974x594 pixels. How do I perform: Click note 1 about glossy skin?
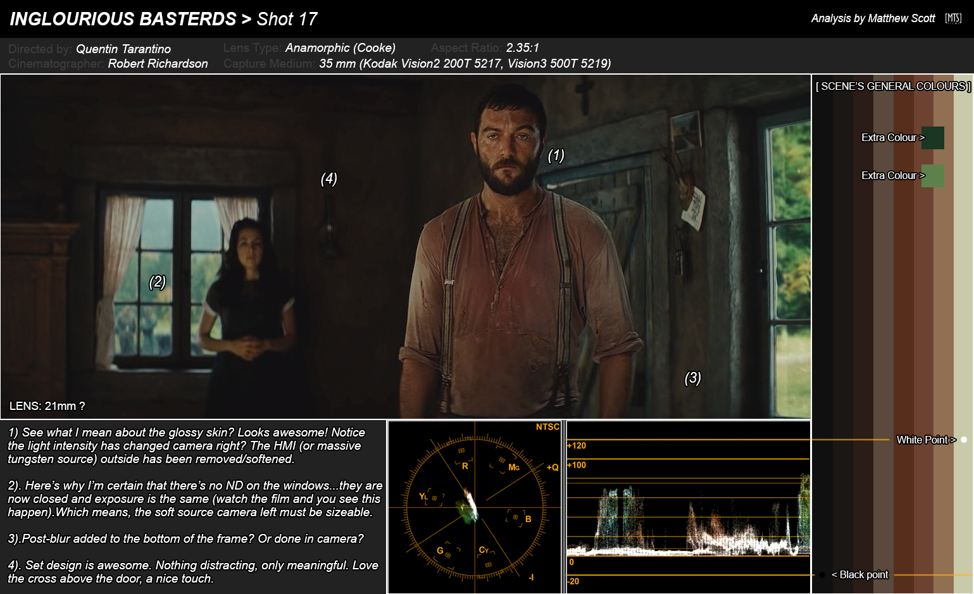187,445
